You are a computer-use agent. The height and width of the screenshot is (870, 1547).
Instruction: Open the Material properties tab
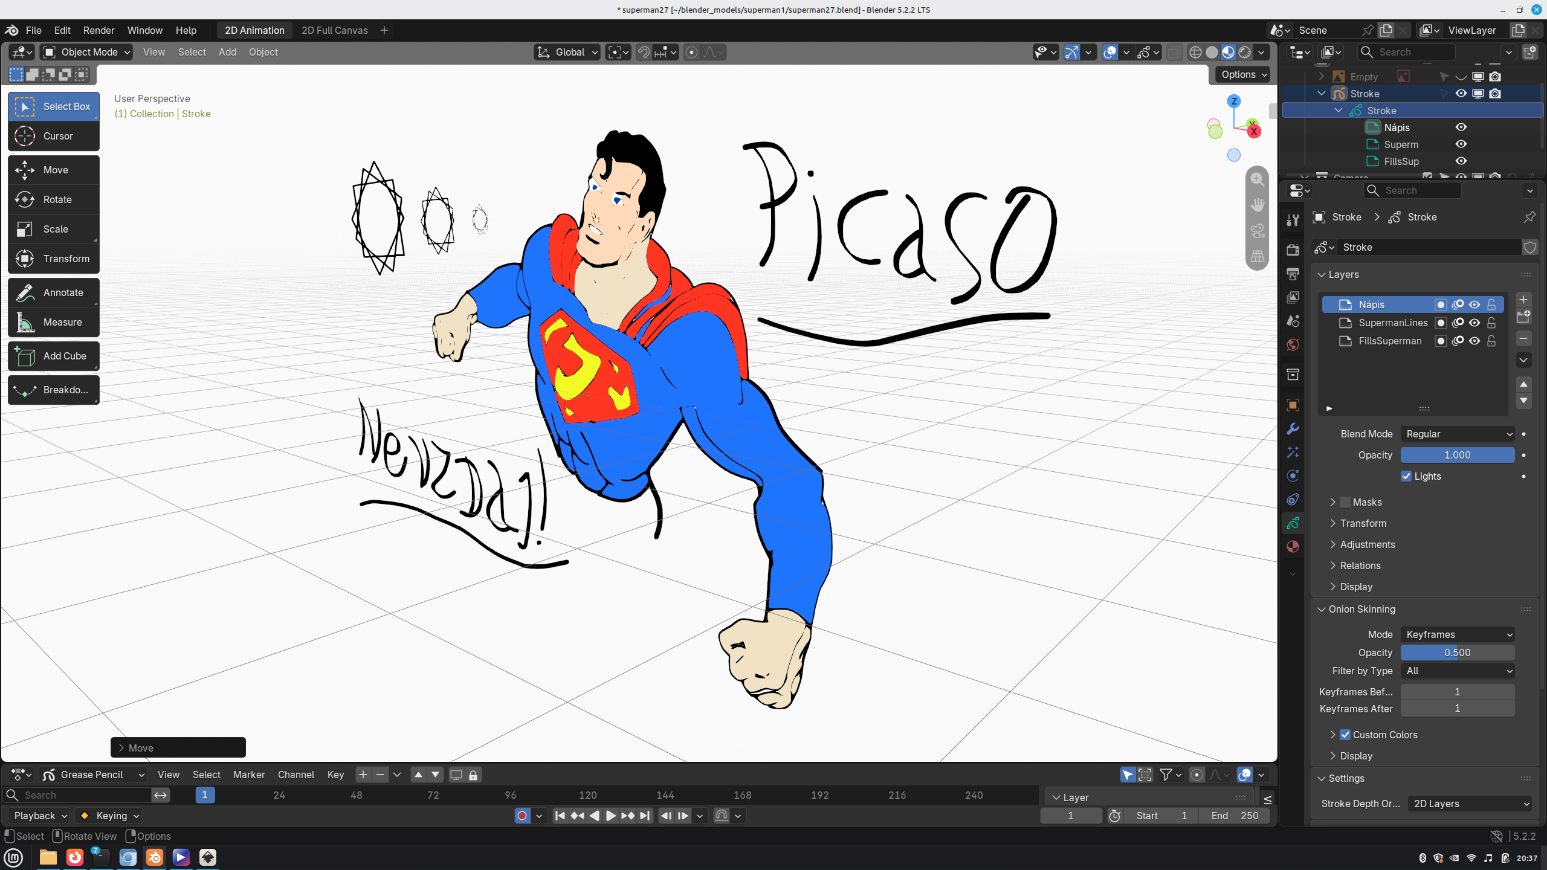pos(1293,547)
